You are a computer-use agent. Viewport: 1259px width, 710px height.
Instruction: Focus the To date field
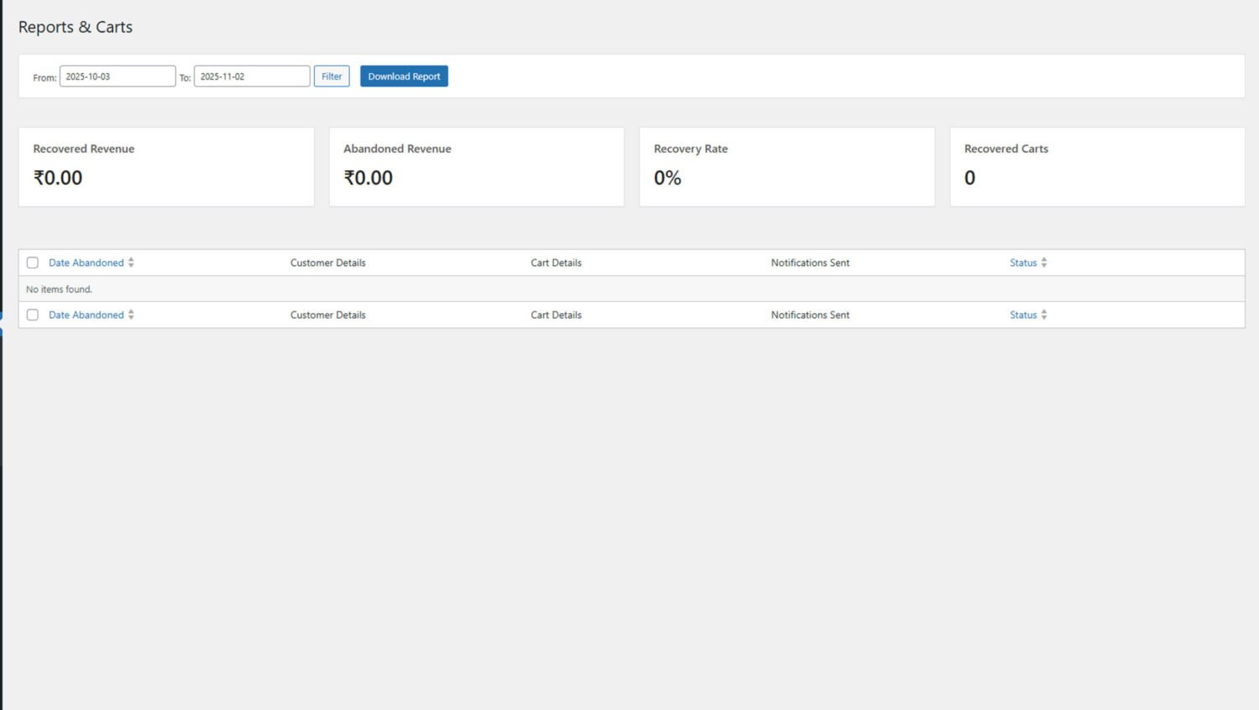pyautogui.click(x=251, y=76)
